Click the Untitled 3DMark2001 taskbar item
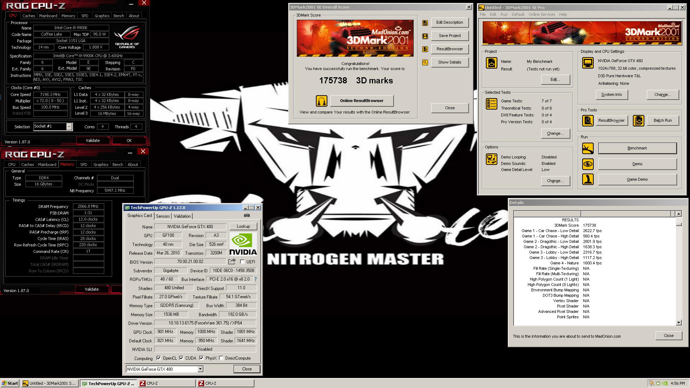690x388 pixels. point(49,383)
